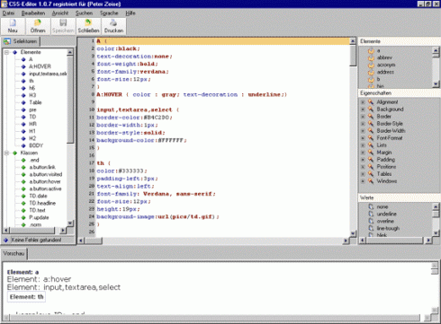
Task: Expand the Alignment property group
Action: [x=363, y=102]
